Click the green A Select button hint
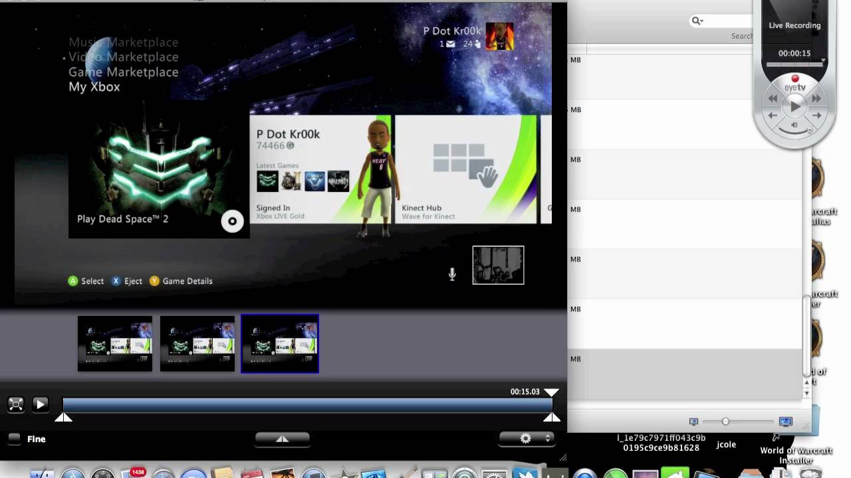Screen dimensions: 851x478 tap(86, 281)
